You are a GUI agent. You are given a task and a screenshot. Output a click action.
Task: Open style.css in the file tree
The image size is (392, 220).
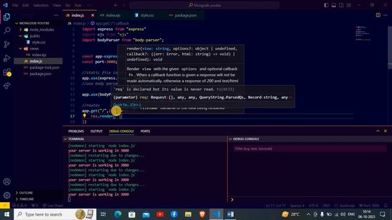tap(38, 42)
